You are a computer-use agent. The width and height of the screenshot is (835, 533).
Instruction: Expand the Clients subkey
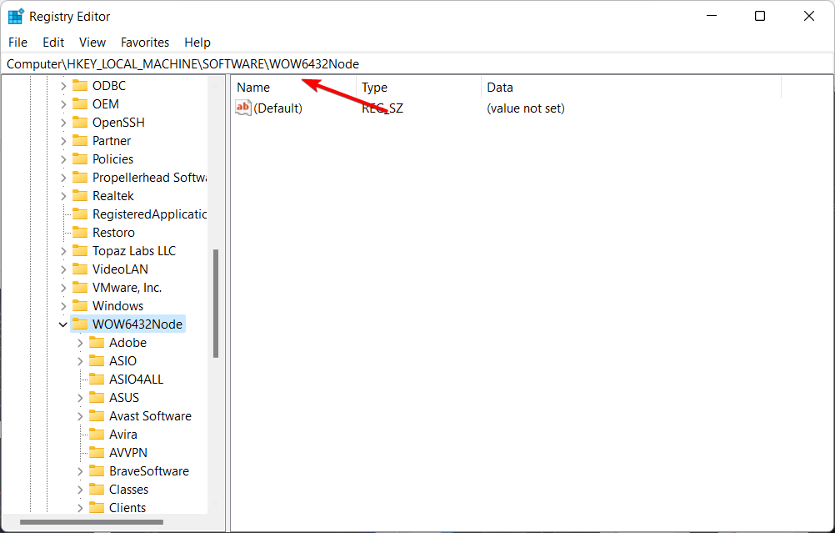point(80,508)
